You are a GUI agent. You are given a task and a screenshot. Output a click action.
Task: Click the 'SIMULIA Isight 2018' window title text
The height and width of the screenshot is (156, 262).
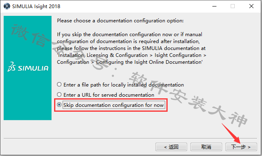(x=36, y=6)
